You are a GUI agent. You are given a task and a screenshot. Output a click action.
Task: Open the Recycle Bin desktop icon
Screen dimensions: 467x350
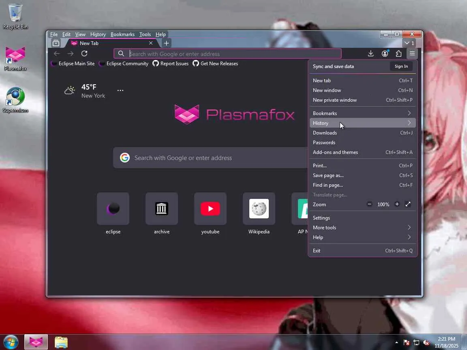pos(15,17)
